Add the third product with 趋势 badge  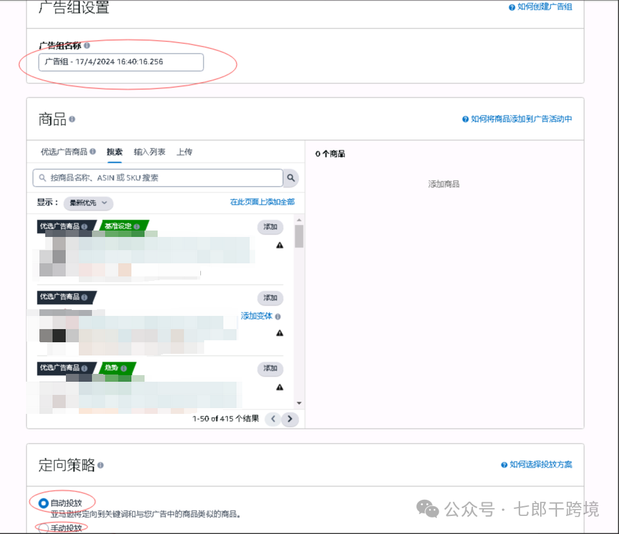[x=271, y=368]
